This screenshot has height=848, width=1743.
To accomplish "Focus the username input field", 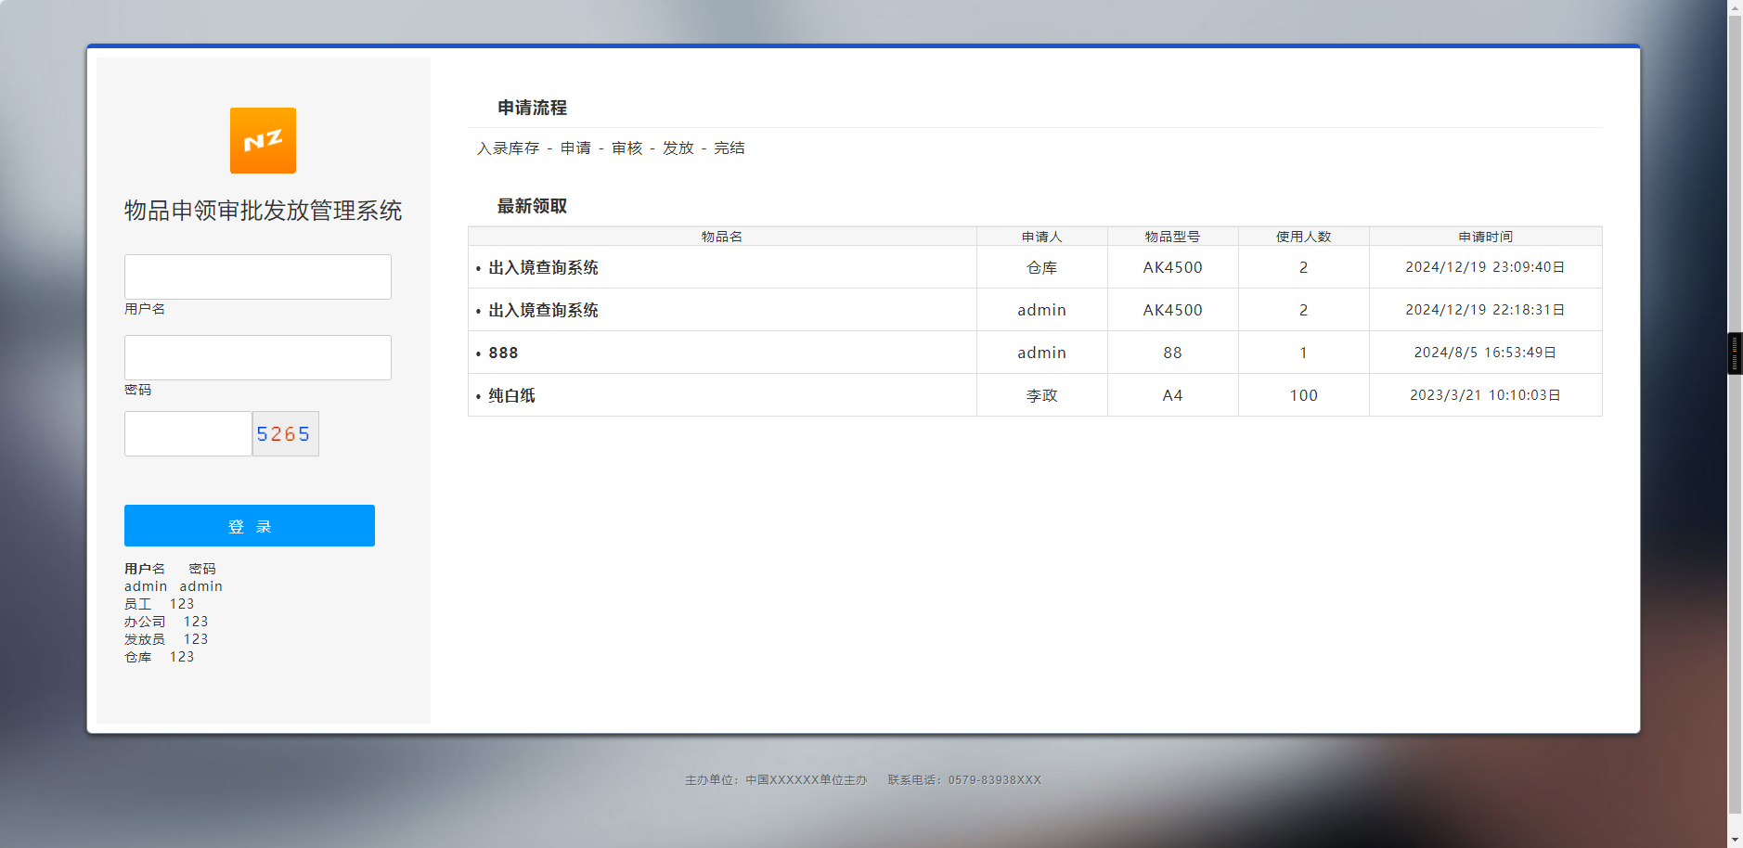I will pyautogui.click(x=258, y=276).
